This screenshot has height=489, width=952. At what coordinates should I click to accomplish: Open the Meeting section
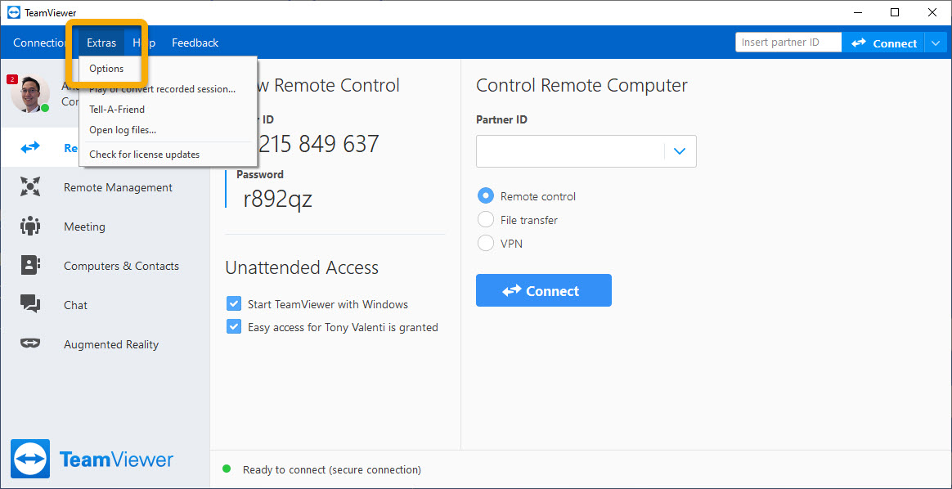[84, 227]
